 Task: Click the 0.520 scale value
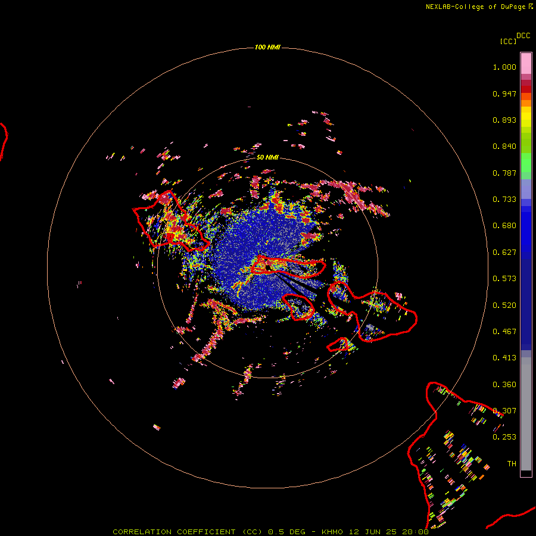504,306
